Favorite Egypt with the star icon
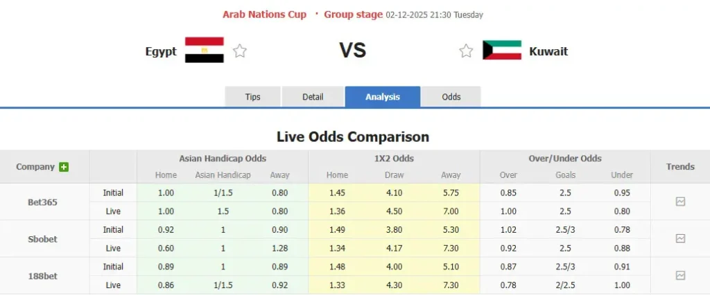The width and height of the screenshot is (710, 295). 240,51
